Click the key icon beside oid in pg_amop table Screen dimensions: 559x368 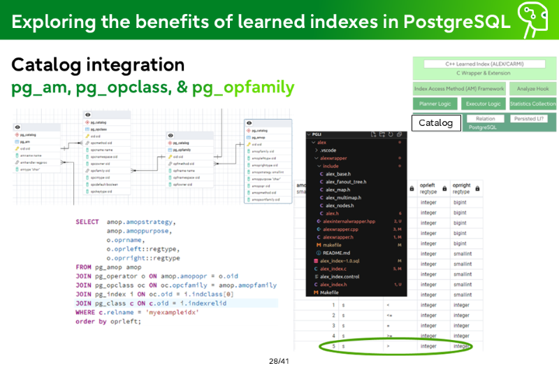[x=249, y=145]
